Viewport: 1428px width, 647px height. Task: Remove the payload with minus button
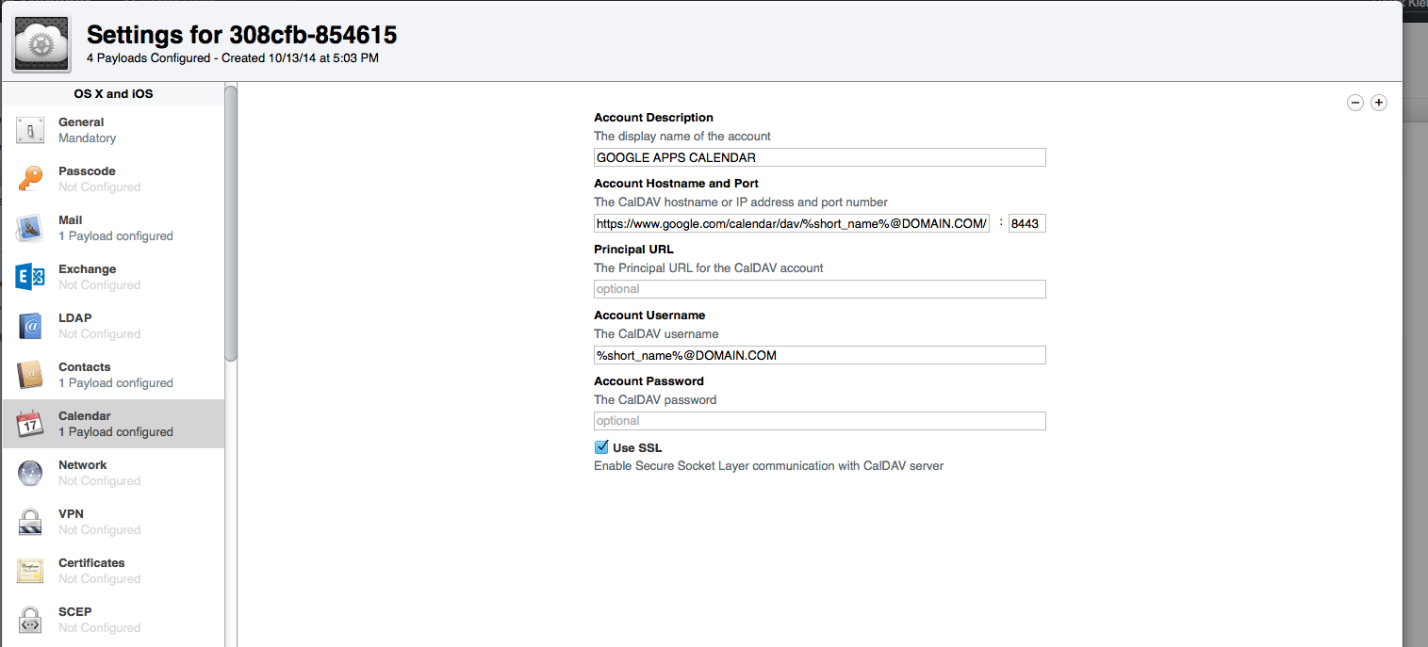tap(1354, 103)
